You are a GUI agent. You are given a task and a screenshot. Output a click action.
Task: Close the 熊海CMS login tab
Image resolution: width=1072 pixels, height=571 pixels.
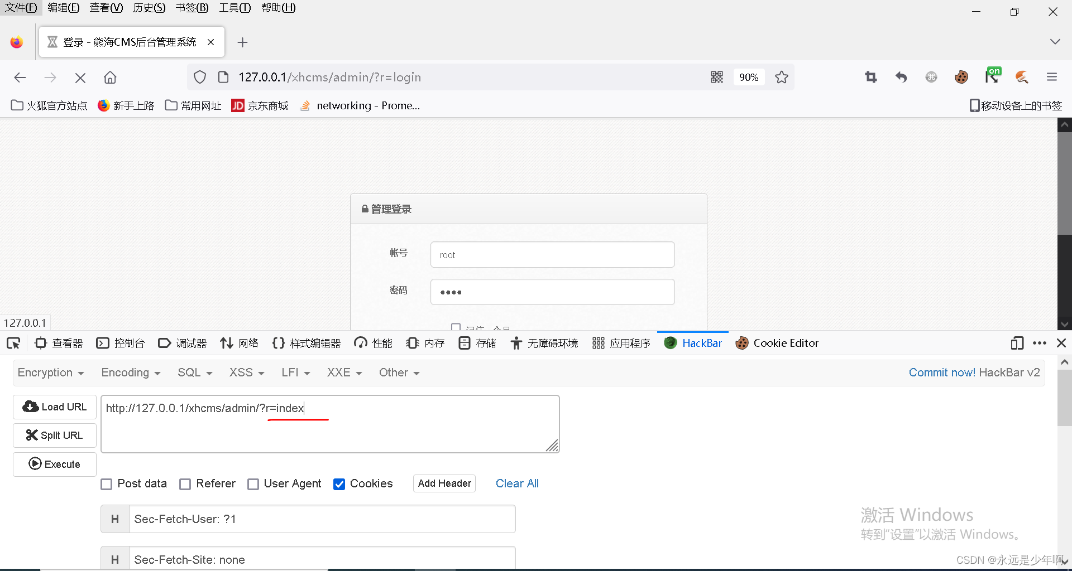coord(210,42)
